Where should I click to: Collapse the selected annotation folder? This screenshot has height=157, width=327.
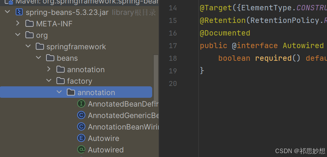tap(59, 92)
